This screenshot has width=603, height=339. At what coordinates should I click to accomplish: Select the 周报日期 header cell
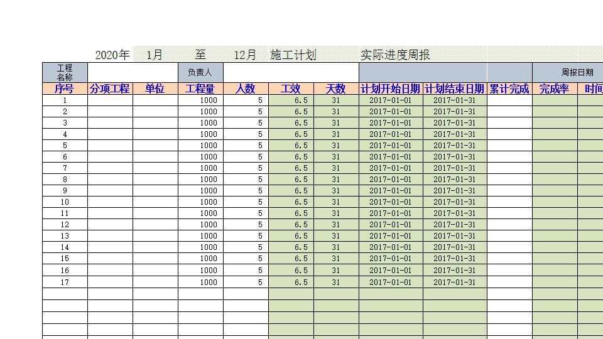(568, 72)
